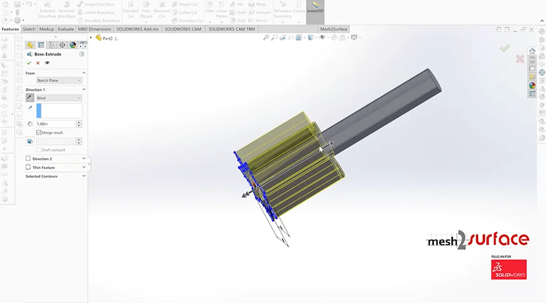
Task: Click the DimXpertManager tab icon
Action: [x=62, y=45]
